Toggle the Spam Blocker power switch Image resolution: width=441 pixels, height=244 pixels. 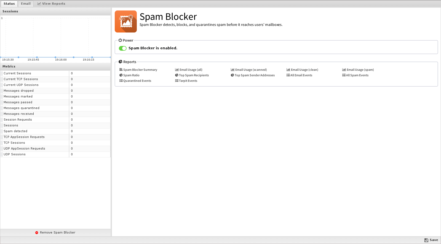pyautogui.click(x=123, y=48)
